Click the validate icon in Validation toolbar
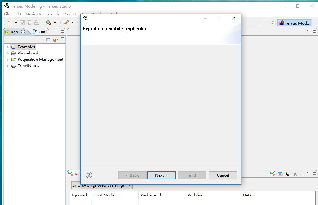 (273, 174)
